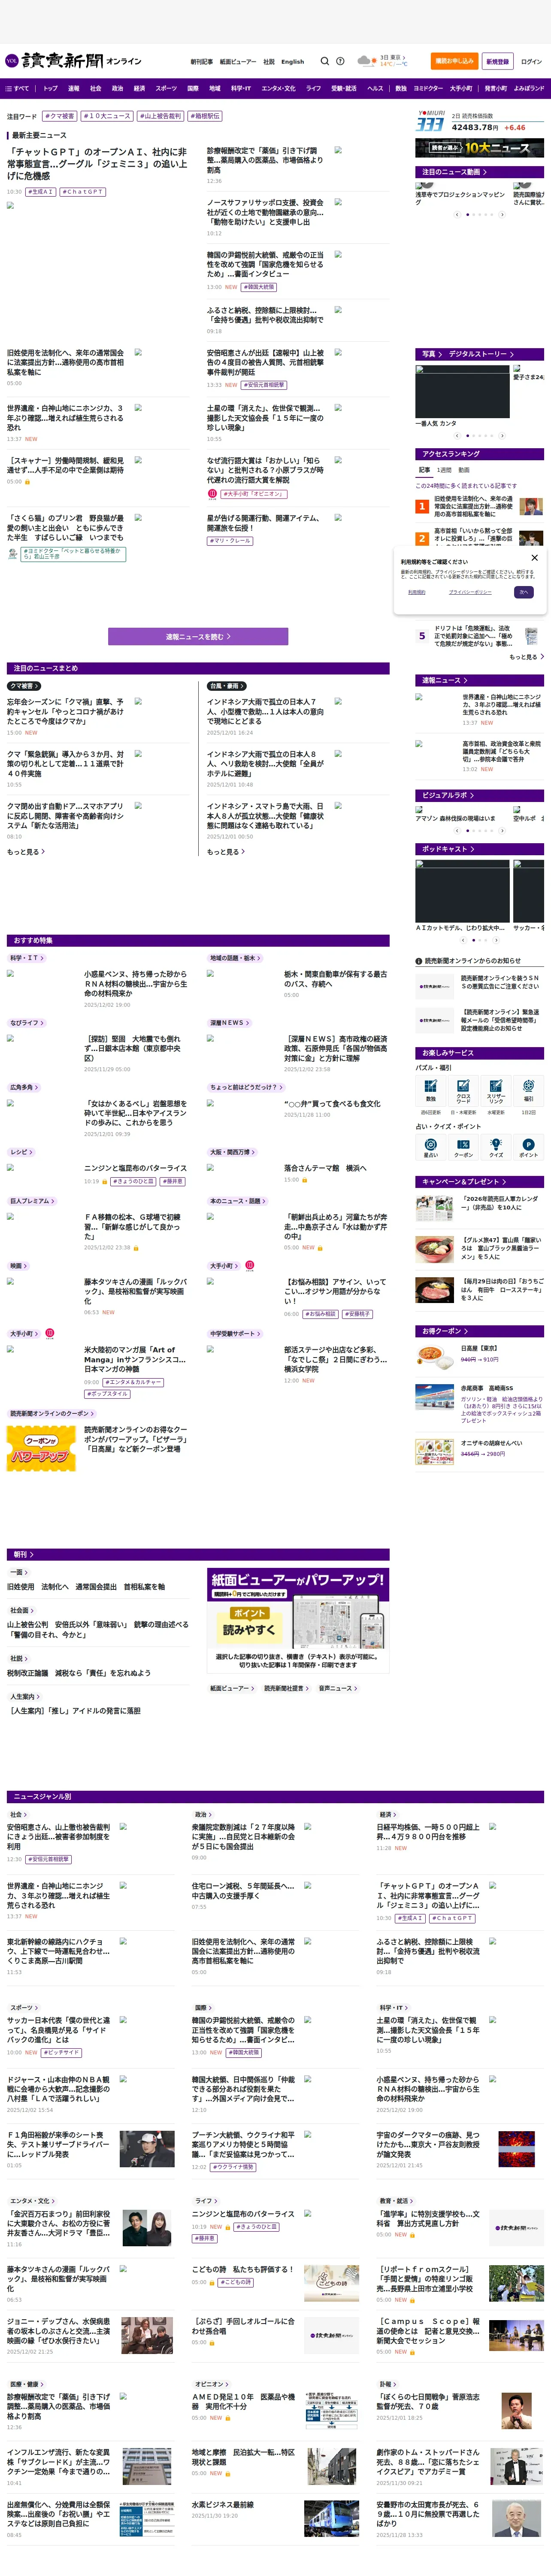Click the #クマ被害 trending tag
This screenshot has width=551, height=2576.
click(60, 116)
